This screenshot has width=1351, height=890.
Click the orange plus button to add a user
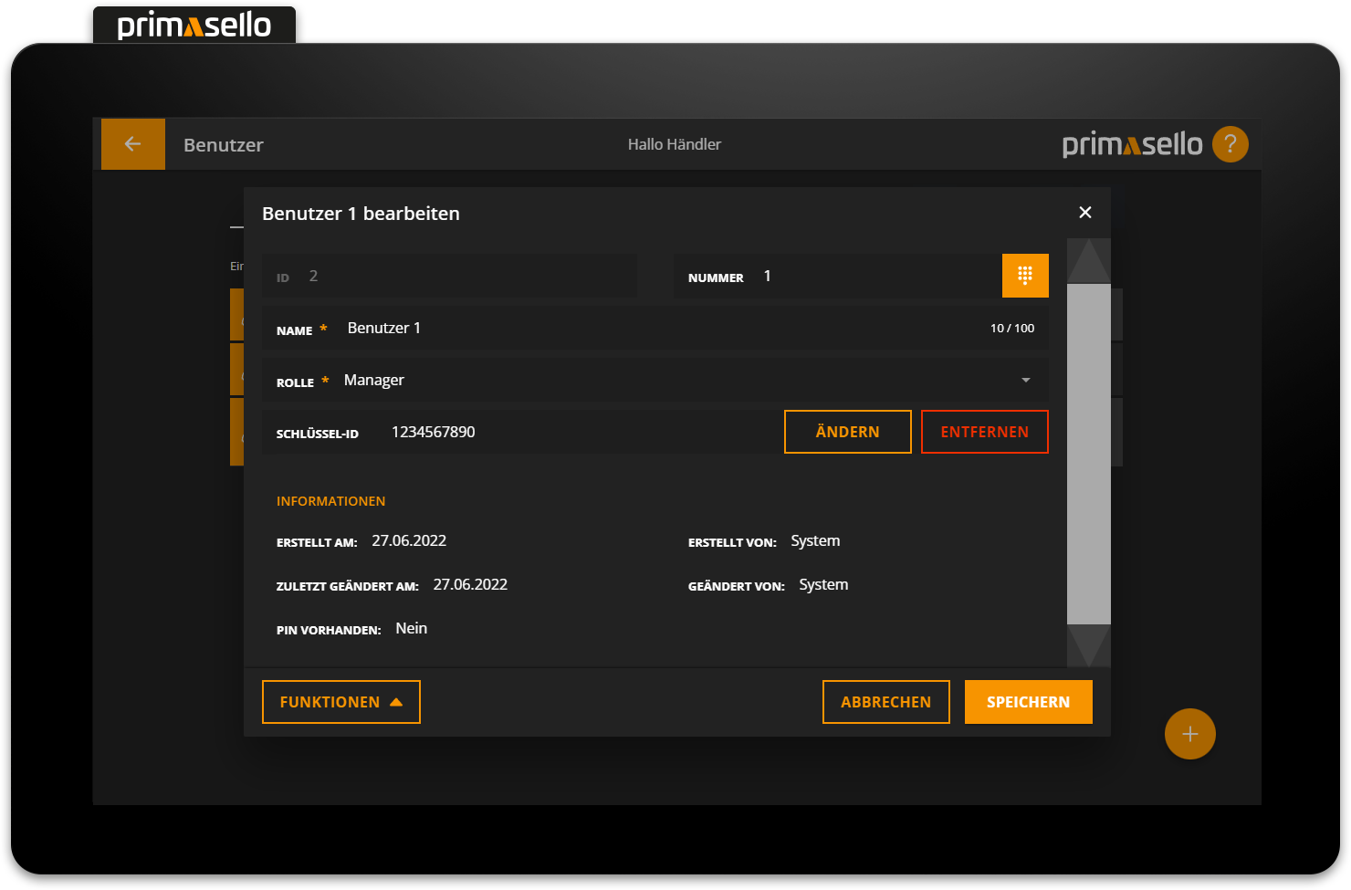[x=1189, y=733]
